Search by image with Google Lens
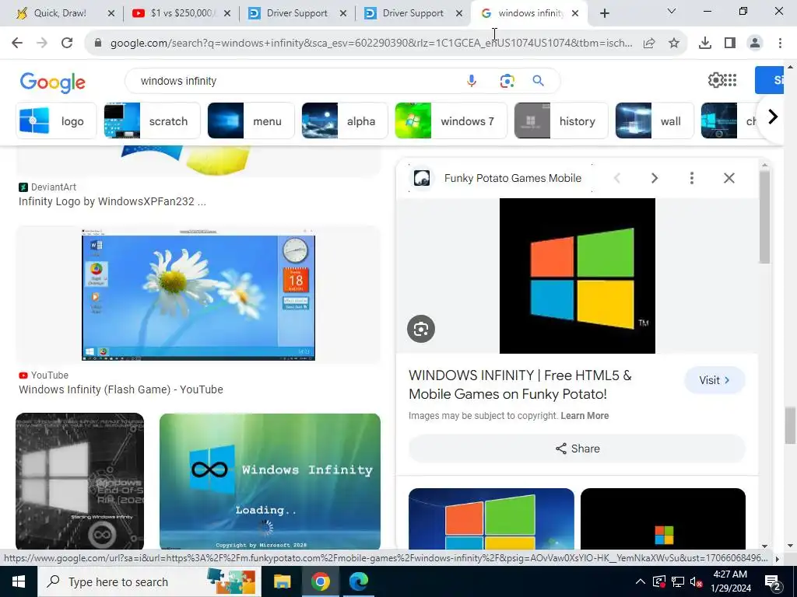This screenshot has height=597, width=797. pos(507,81)
